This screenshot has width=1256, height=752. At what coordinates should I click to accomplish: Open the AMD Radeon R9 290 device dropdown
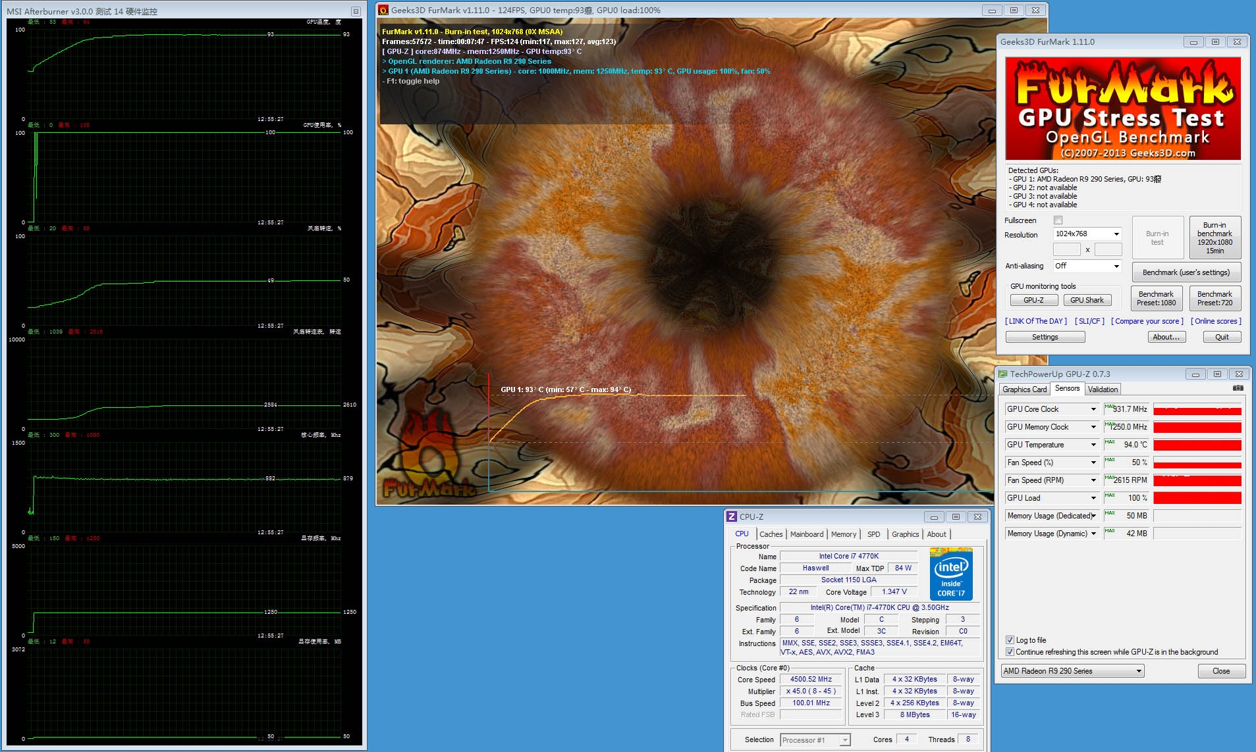(1072, 671)
